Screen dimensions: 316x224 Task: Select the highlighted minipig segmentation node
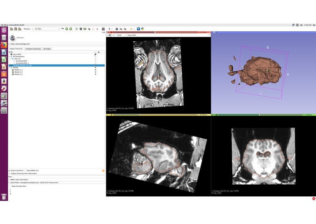(57, 65)
